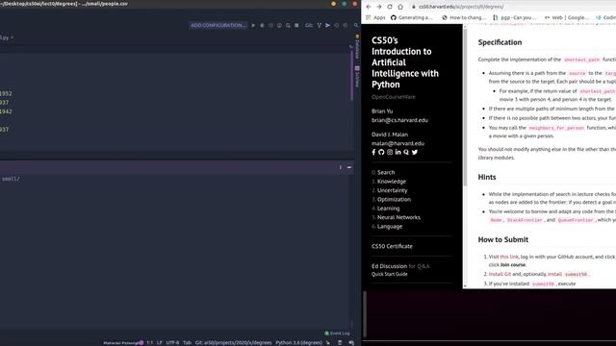Click the brian@cs.harvard.edu email link
This screenshot has height=346, width=616.
(x=399, y=120)
